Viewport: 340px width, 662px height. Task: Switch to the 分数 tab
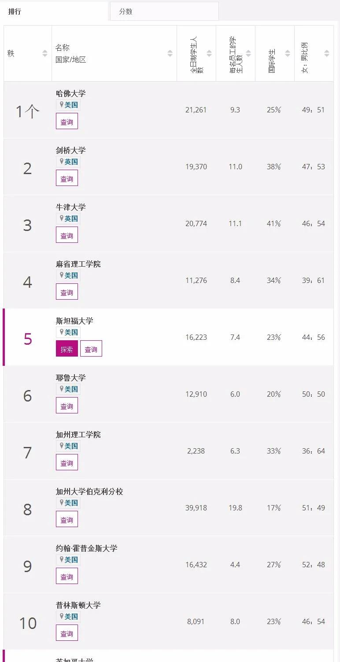click(126, 11)
